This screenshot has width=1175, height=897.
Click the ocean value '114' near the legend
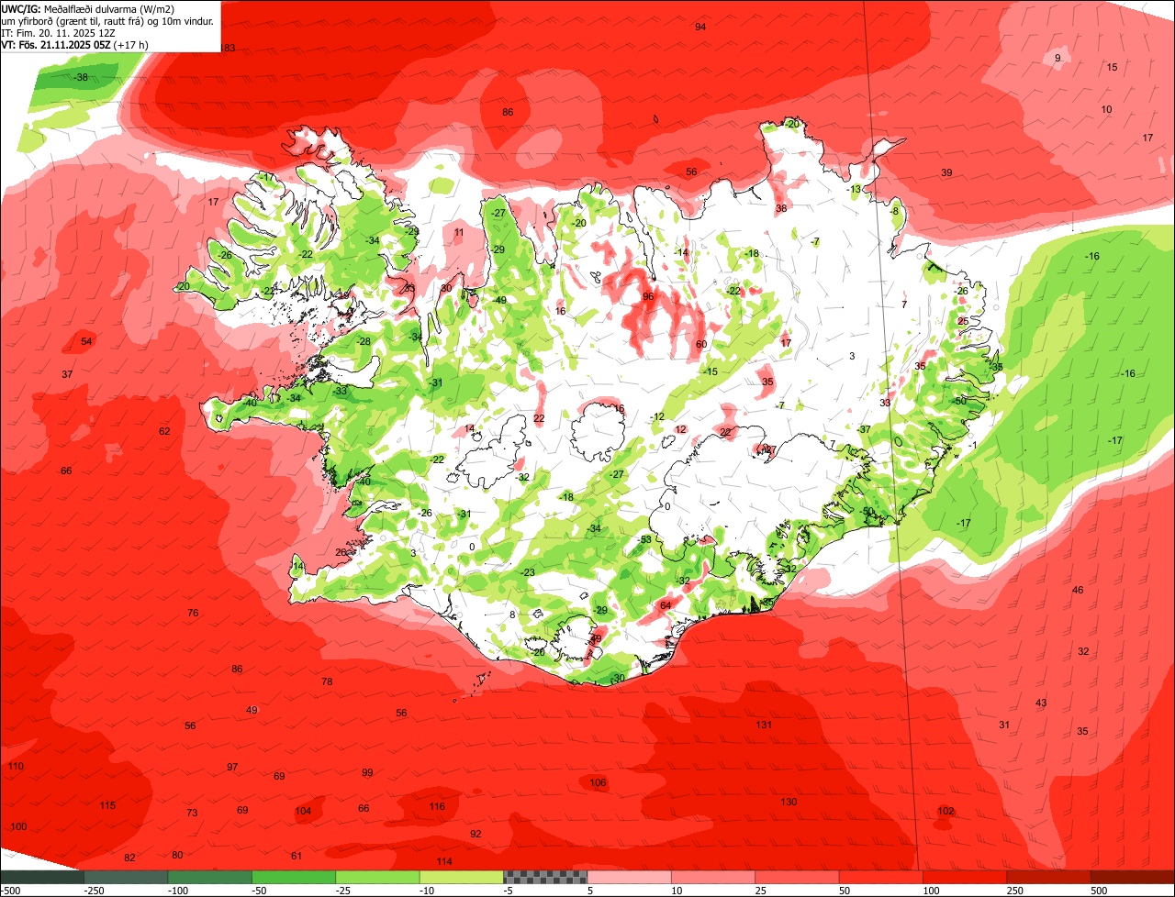[x=444, y=861]
